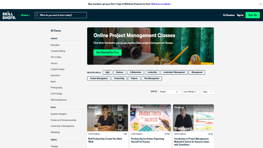Open Fine Art category
The width and height of the screenshot is (263, 148).
(x=54, y=63)
